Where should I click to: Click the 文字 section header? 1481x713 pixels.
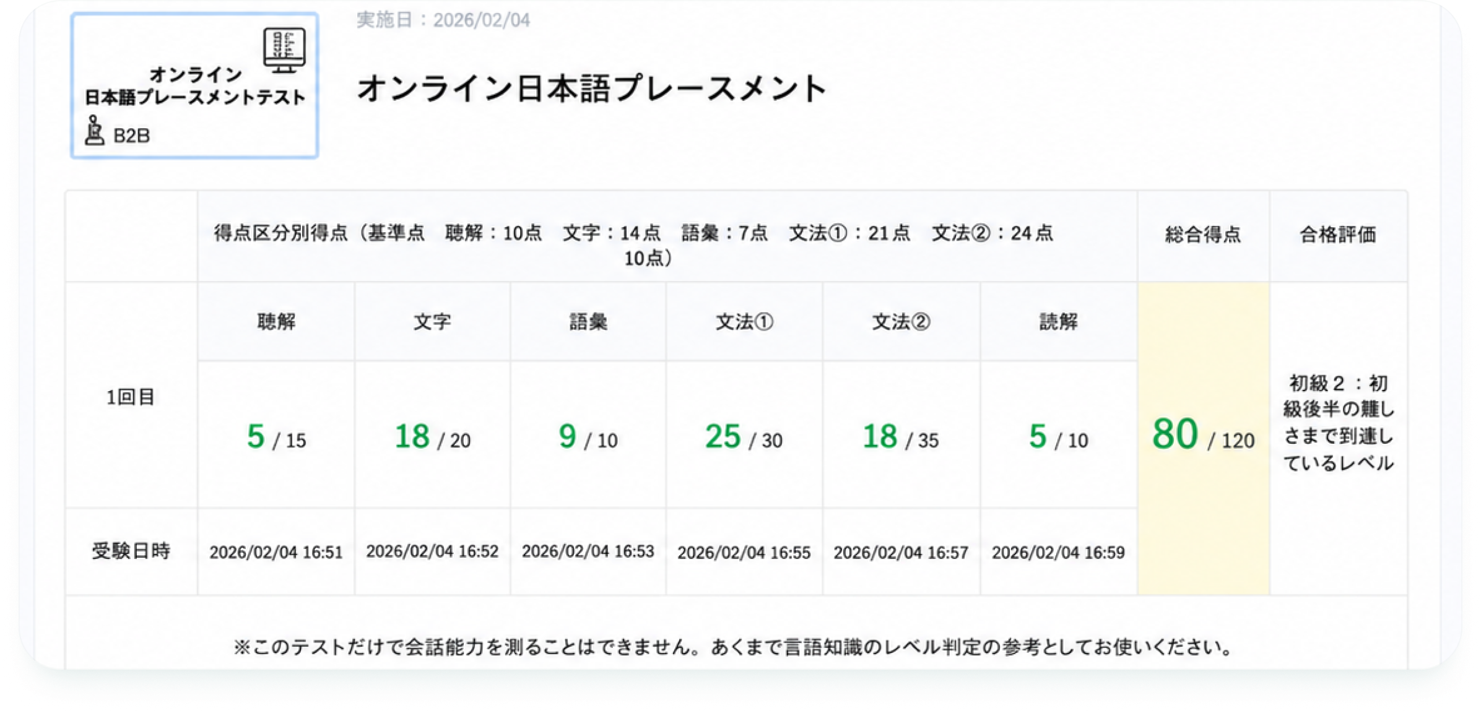(x=432, y=321)
